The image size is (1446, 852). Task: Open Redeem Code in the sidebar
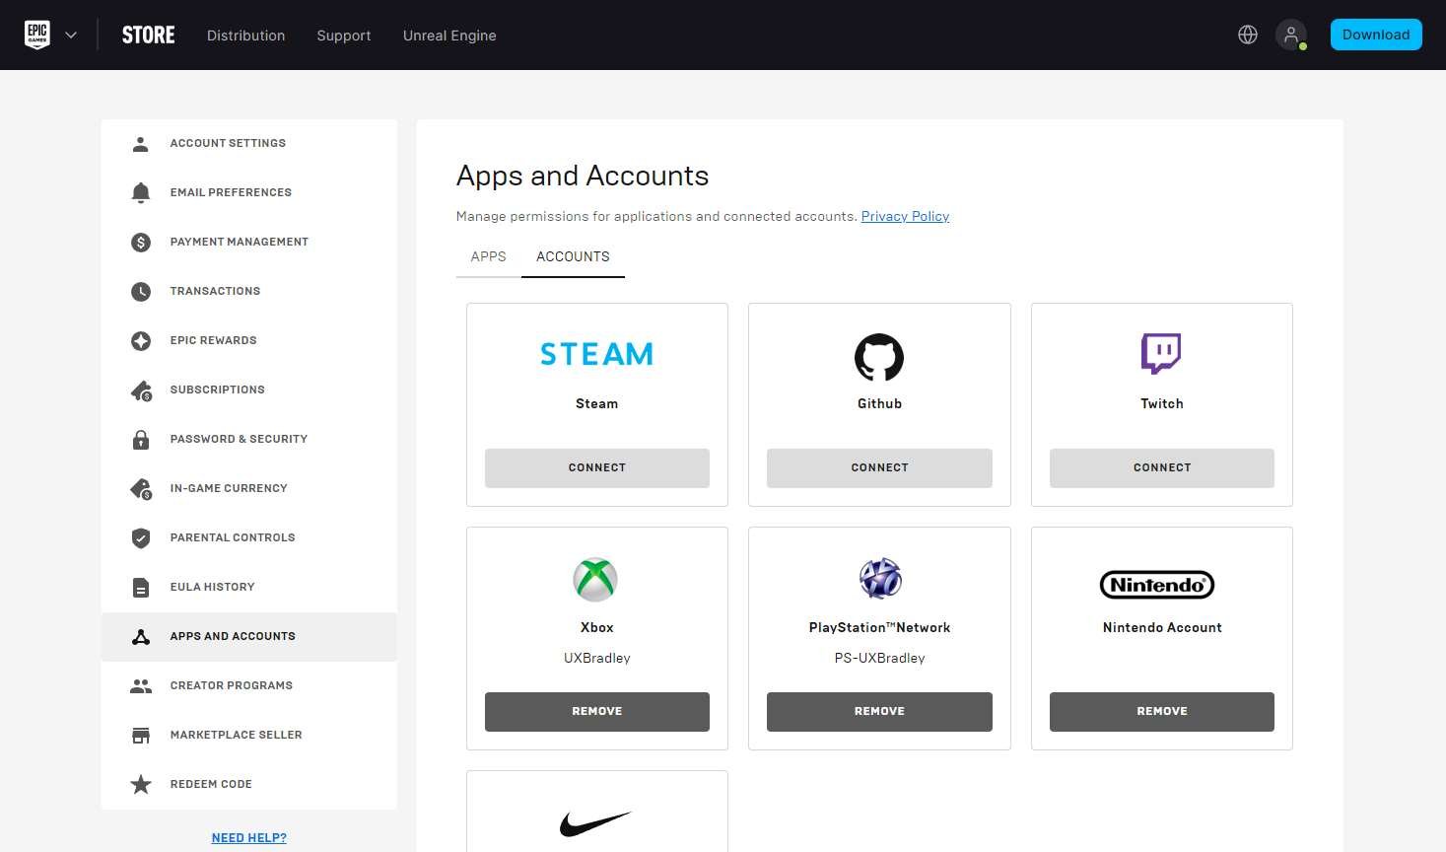[x=249, y=785]
